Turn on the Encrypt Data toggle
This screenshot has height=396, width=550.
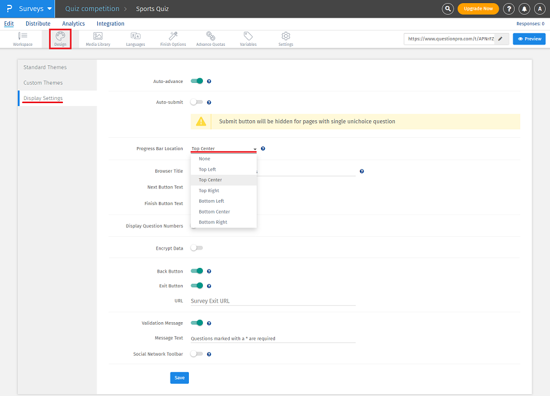197,248
